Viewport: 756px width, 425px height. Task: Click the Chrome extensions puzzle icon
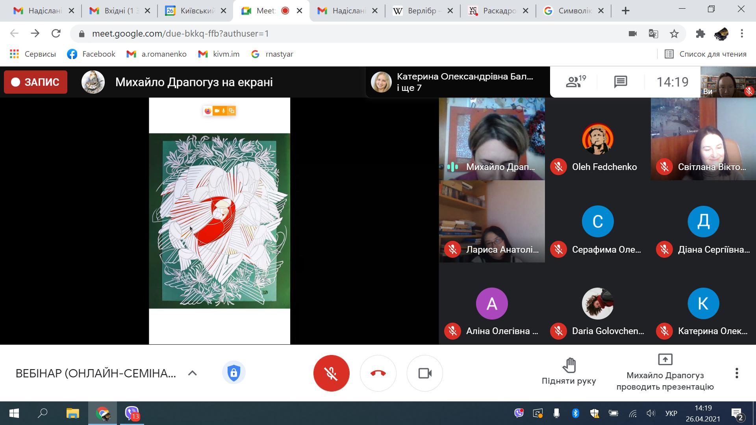(700, 34)
